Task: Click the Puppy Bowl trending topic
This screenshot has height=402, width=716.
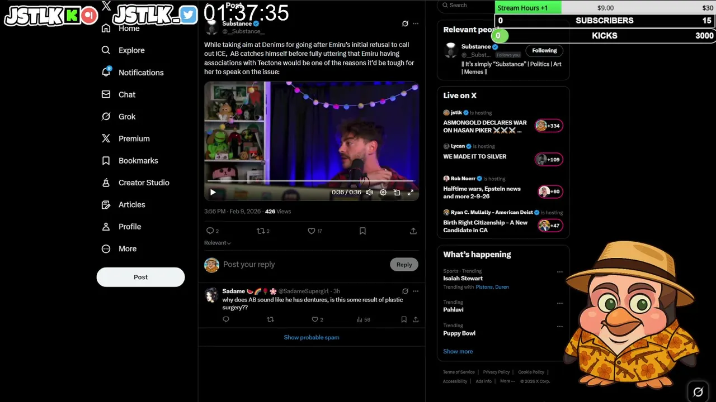Action: (x=459, y=333)
